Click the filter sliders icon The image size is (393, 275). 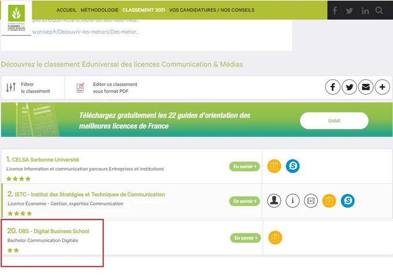(11, 87)
